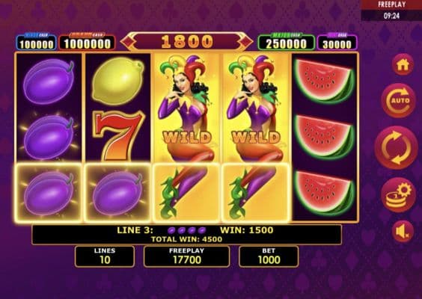Click the LINE 3 win message bar
The width and height of the screenshot is (422, 299).
(x=187, y=235)
